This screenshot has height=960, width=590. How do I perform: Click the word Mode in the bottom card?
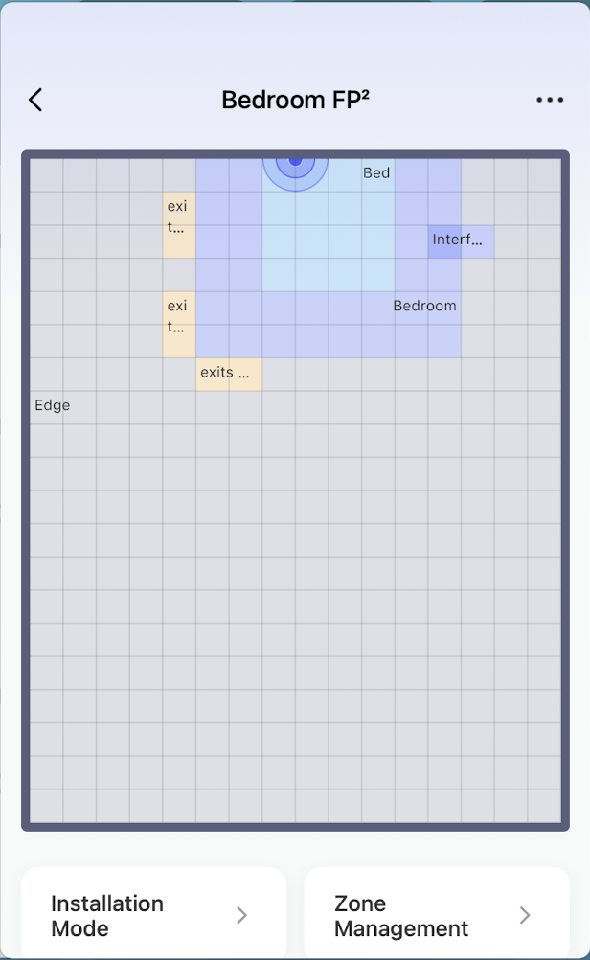tap(79, 928)
